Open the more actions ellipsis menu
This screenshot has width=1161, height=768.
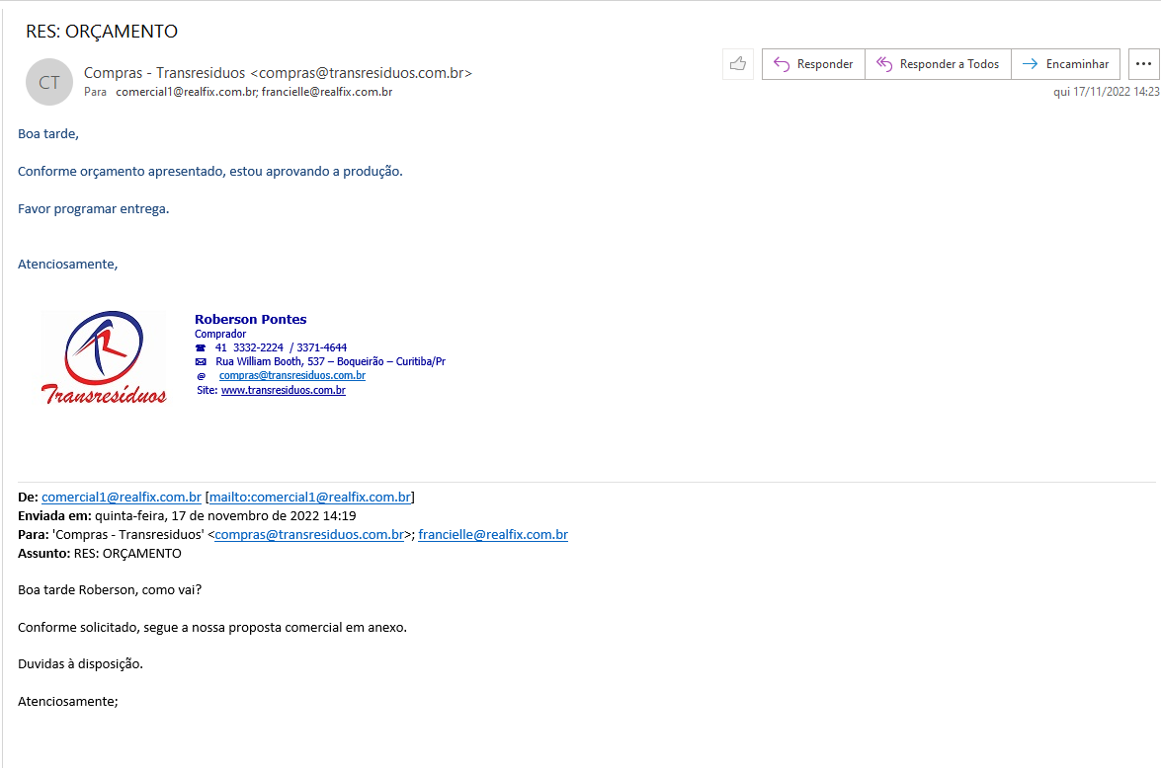[1143, 64]
